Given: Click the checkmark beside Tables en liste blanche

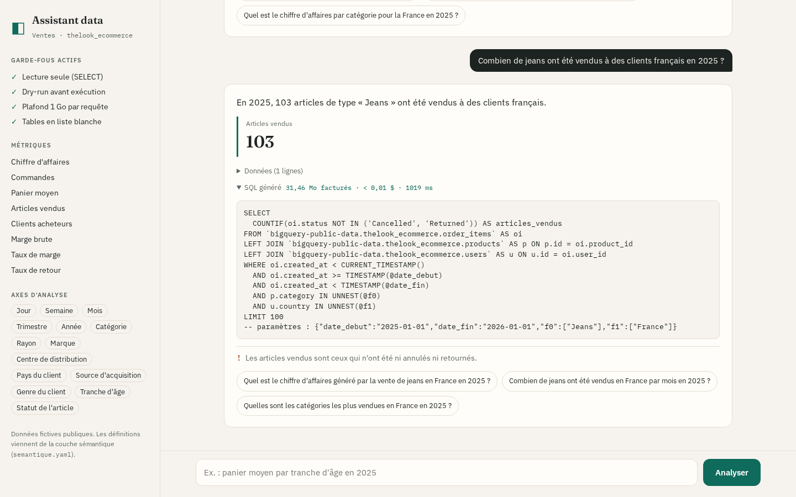Looking at the screenshot, I should point(14,122).
